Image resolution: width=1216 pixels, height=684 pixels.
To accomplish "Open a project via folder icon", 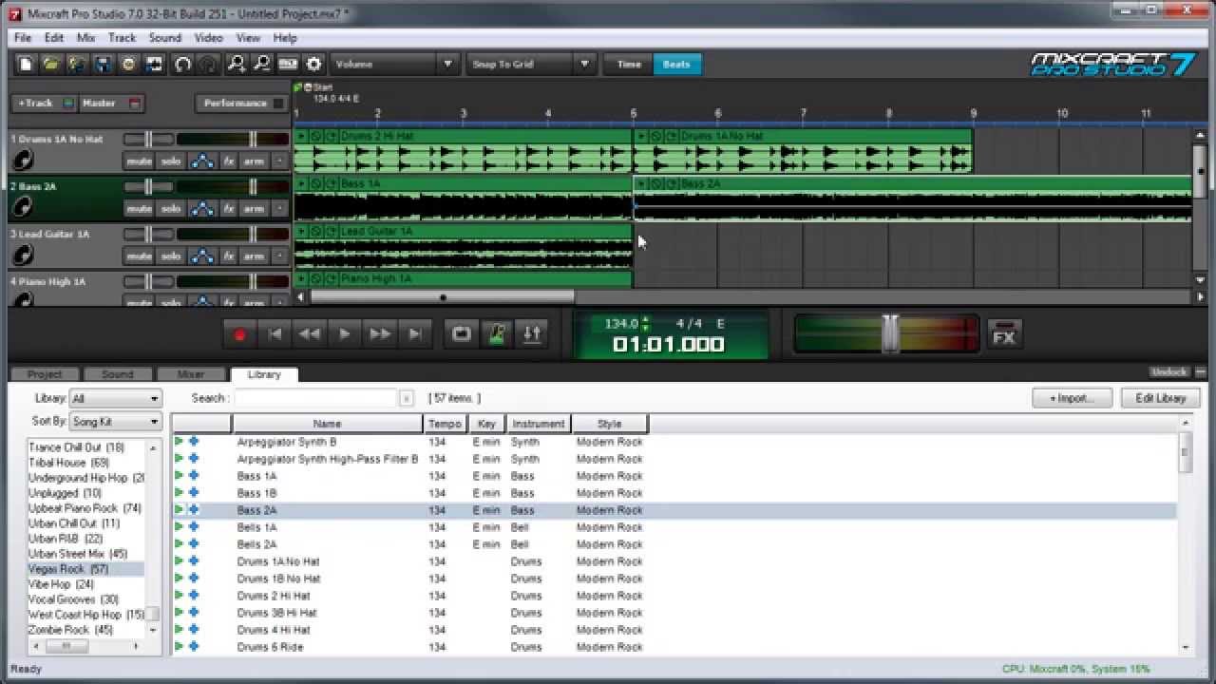I will point(51,64).
